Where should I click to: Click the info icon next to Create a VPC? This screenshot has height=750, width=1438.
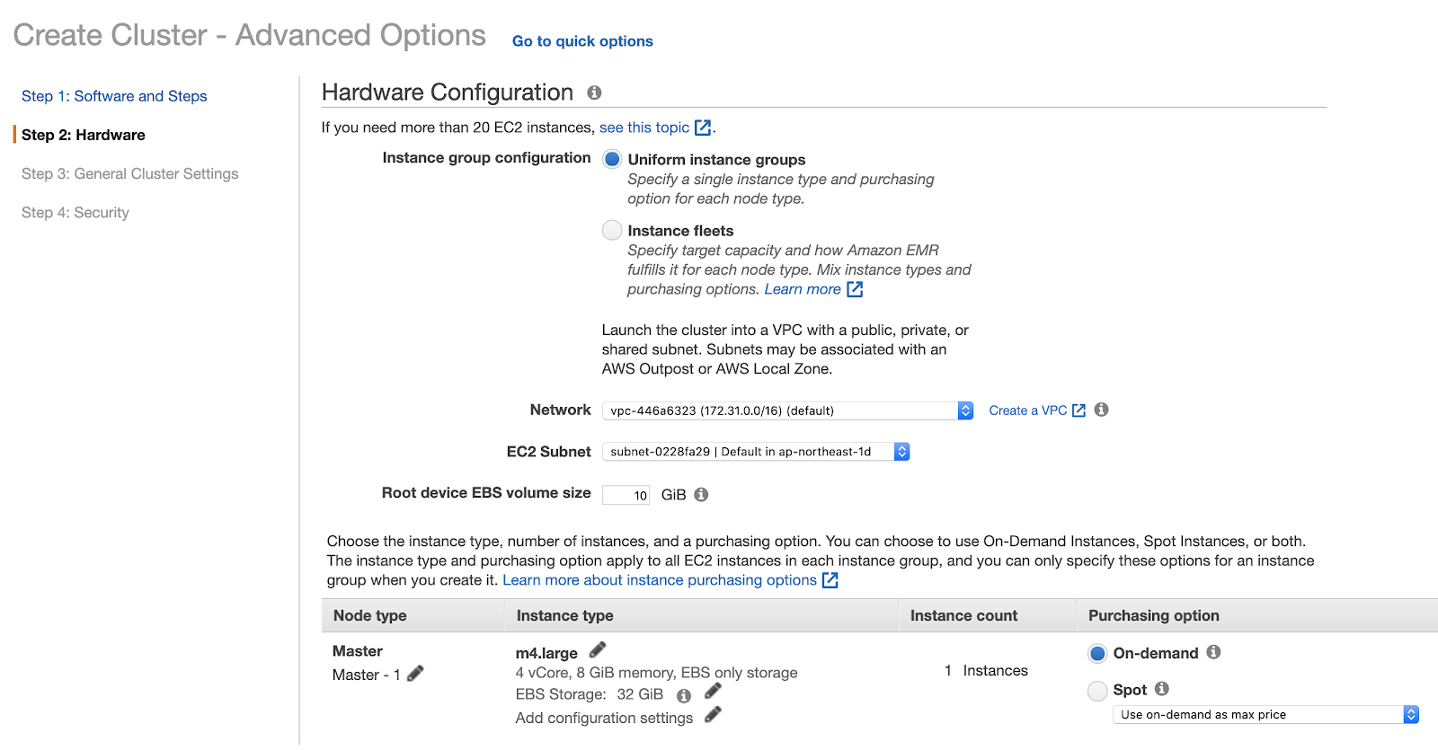point(1101,410)
